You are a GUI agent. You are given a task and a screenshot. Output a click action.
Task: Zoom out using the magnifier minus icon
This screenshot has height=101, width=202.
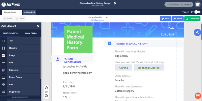(46, 96)
